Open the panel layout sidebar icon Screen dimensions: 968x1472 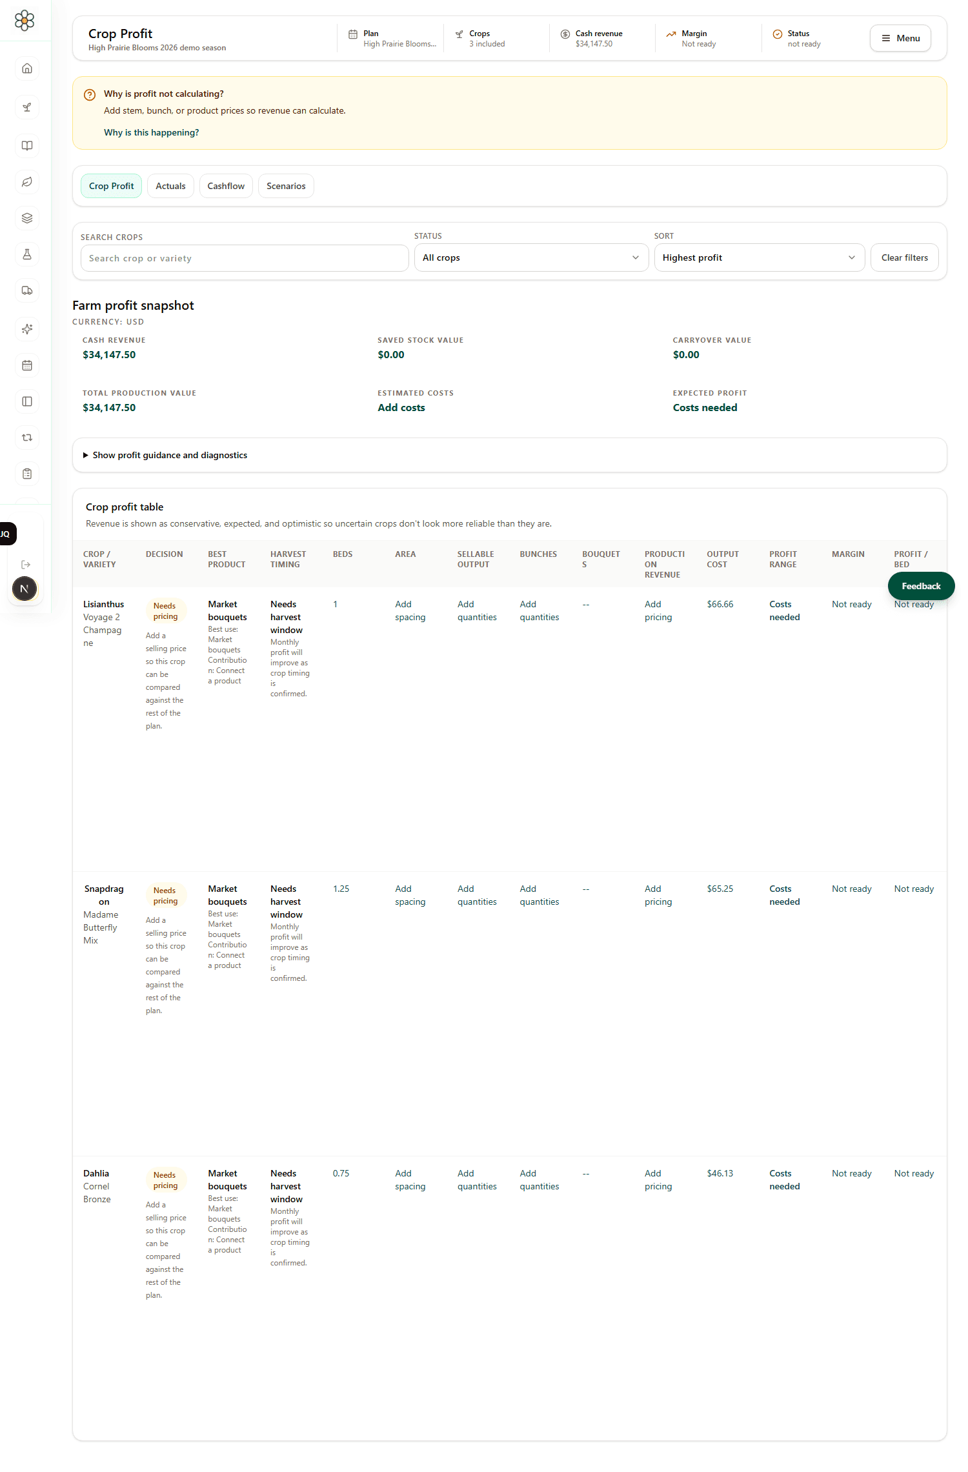click(x=27, y=401)
